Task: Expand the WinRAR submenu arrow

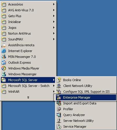Action: pyautogui.click(x=54, y=92)
